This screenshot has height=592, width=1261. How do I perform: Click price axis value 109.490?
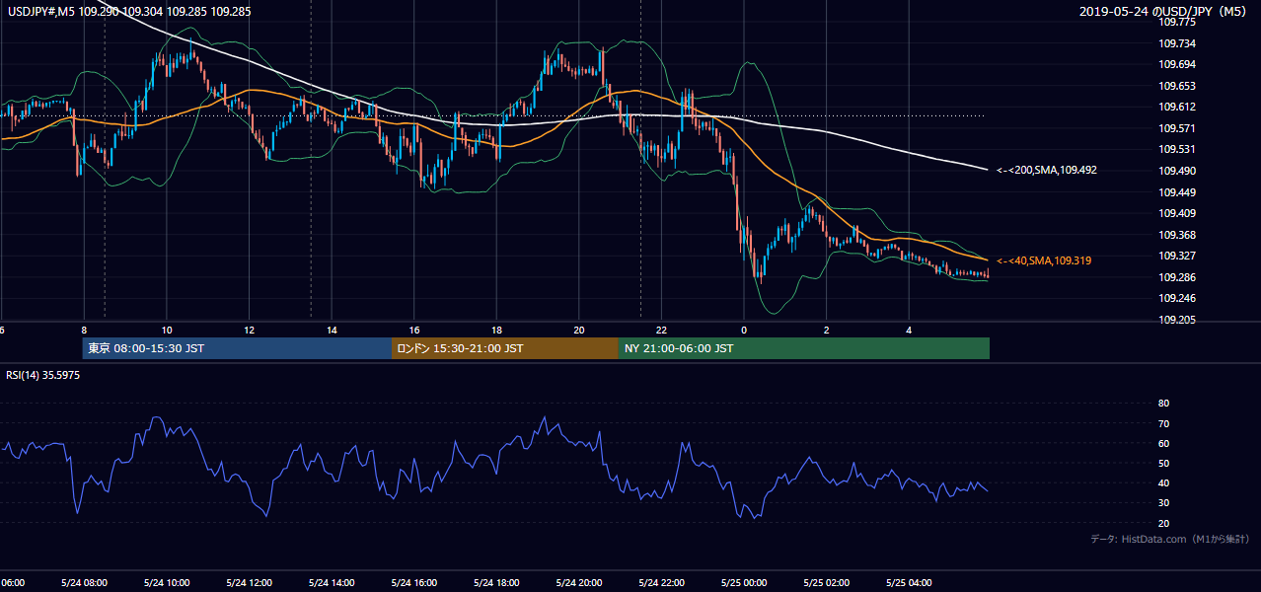1176,171
